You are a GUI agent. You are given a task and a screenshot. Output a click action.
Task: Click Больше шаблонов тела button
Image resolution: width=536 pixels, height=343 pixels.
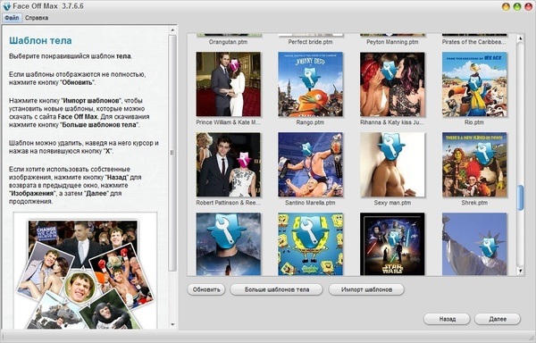click(x=277, y=289)
